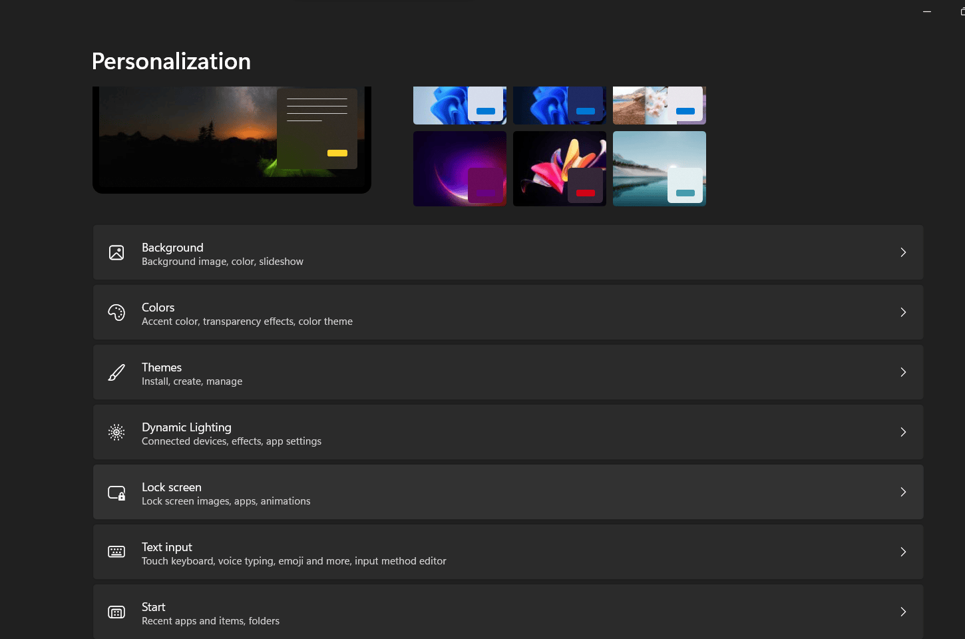
Task: Open Dynamic Lighting settings
Action: [466, 432]
